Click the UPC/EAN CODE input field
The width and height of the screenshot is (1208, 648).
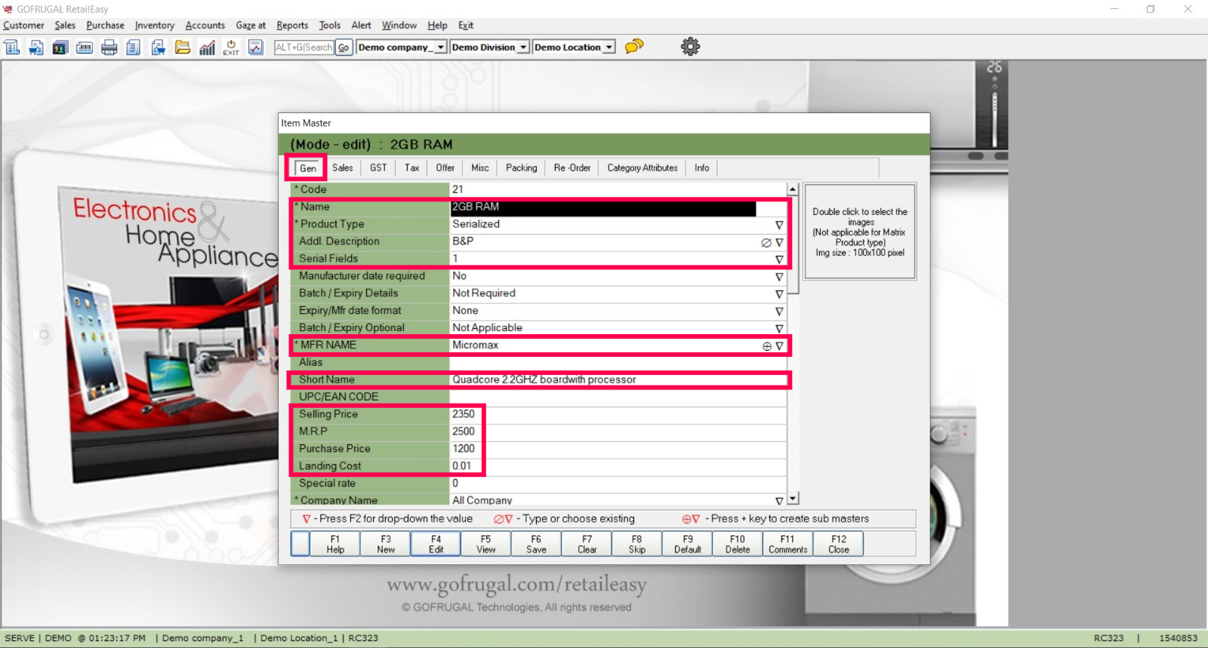(x=618, y=398)
